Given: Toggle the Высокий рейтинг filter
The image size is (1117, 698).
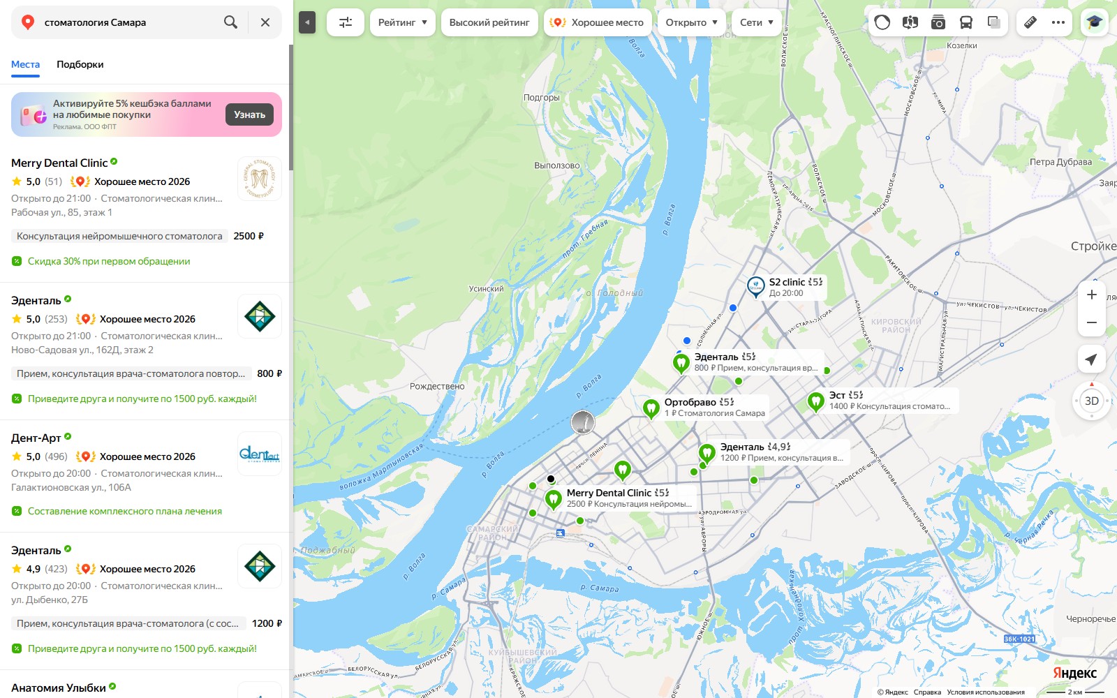Looking at the screenshot, I should click(489, 22).
